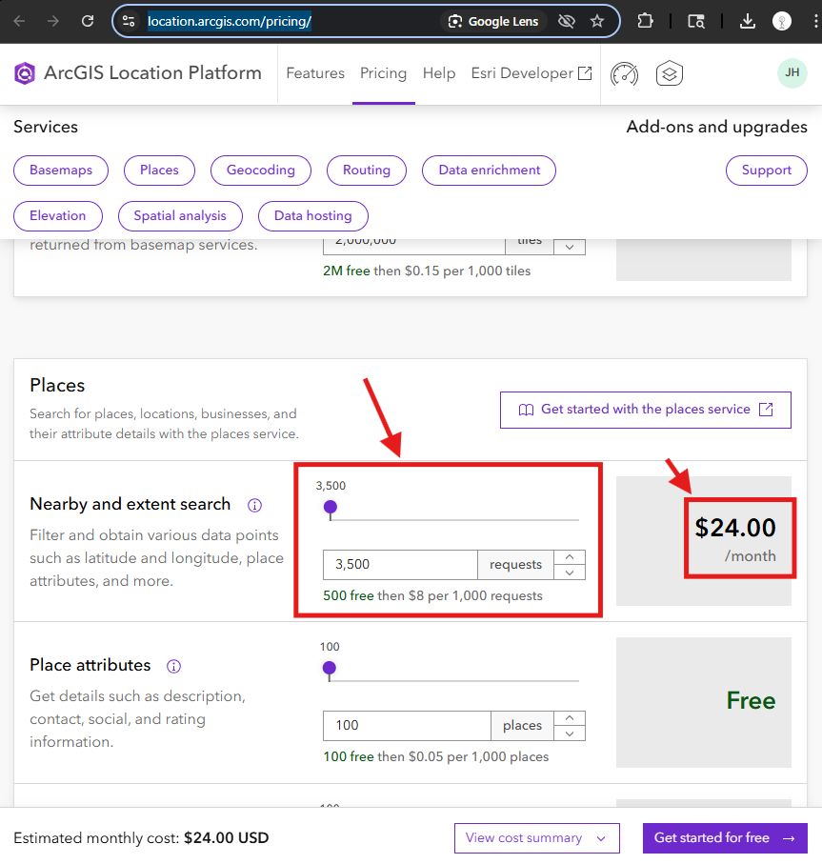Show info for Place attributes
822x864 pixels.
(173, 666)
